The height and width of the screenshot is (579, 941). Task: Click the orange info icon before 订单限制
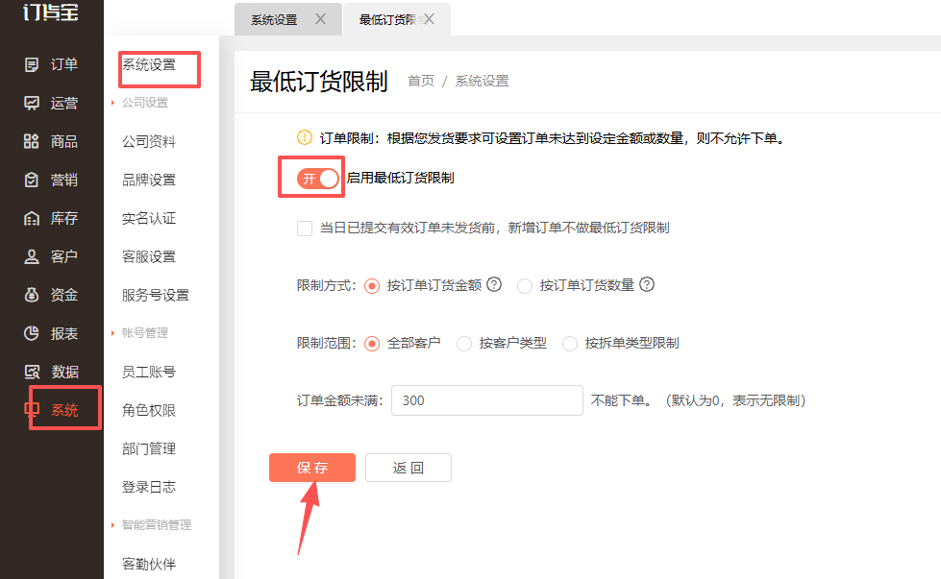(305, 138)
